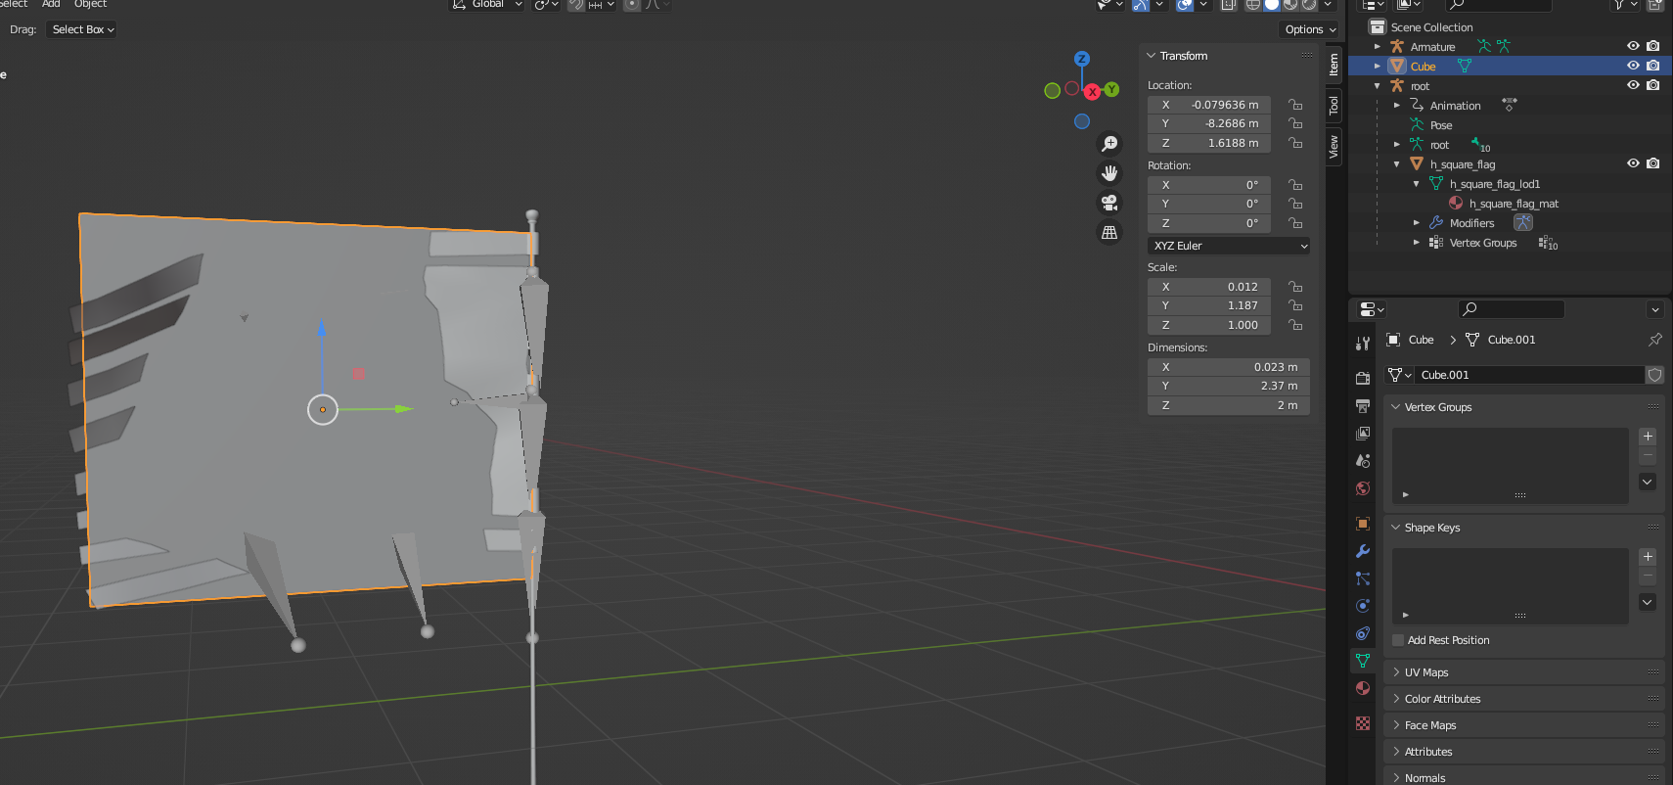Disable Cube in renders via camera icon
The height and width of the screenshot is (785, 1673).
pos(1652,66)
